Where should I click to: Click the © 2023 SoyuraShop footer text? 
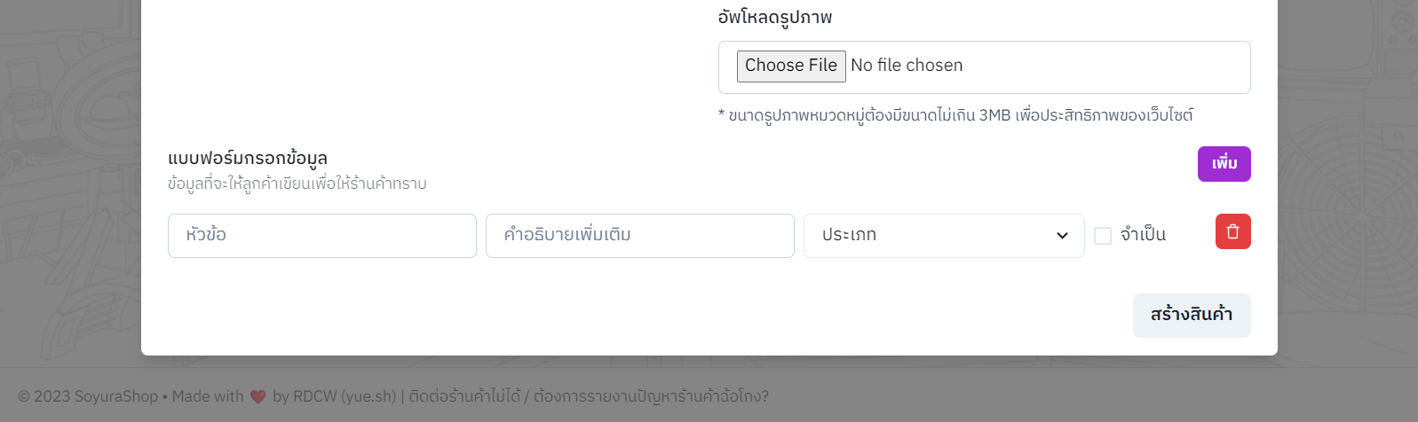point(88,396)
